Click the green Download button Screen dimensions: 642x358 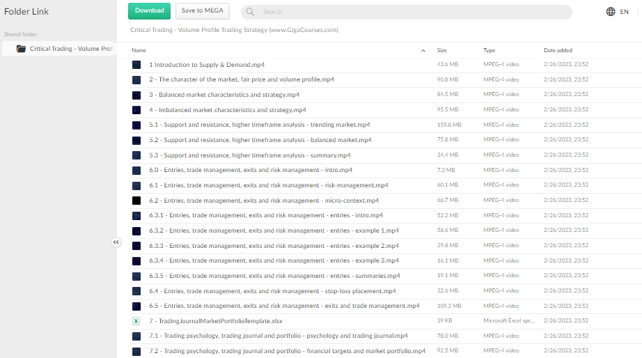[149, 10]
